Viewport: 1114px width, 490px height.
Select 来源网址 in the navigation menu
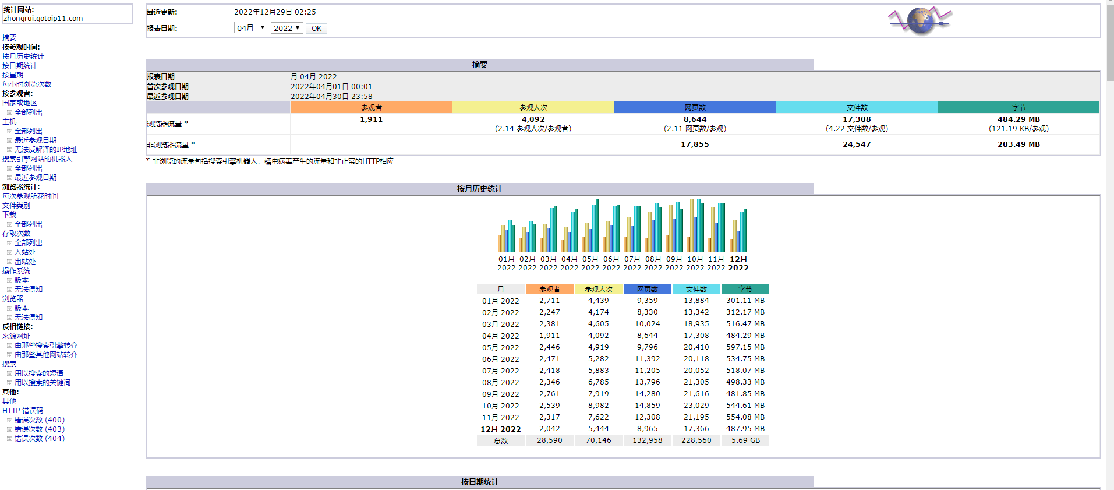point(16,336)
